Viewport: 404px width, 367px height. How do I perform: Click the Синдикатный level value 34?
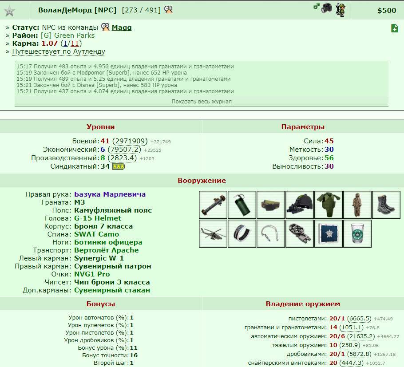tap(105, 166)
